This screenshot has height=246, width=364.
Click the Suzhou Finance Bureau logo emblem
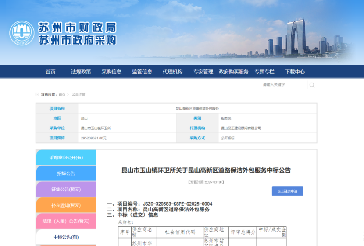point(22,33)
